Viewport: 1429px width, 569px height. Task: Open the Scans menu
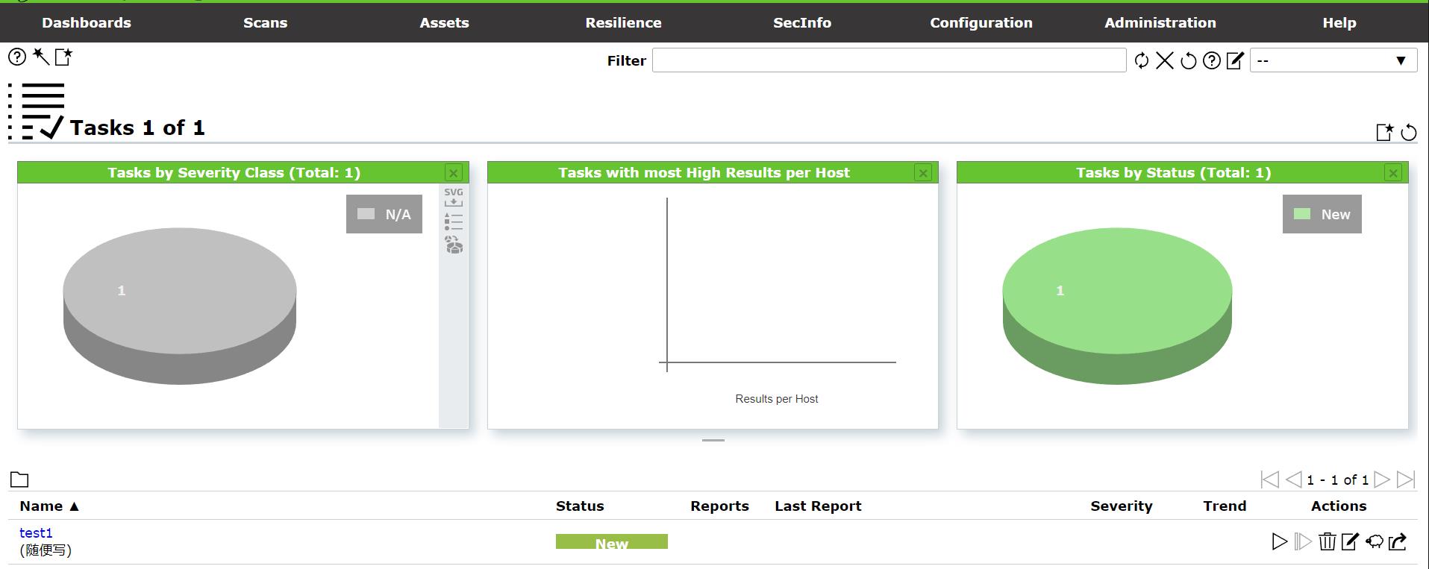pos(265,22)
